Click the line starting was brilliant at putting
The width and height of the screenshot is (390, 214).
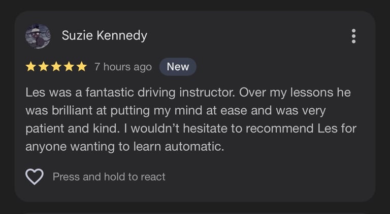coord(175,110)
